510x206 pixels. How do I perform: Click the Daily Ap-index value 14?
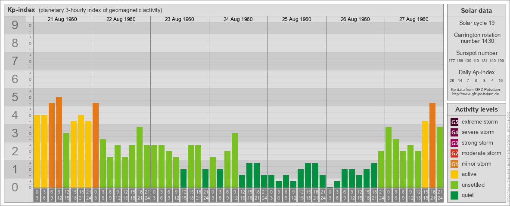coord(460,80)
